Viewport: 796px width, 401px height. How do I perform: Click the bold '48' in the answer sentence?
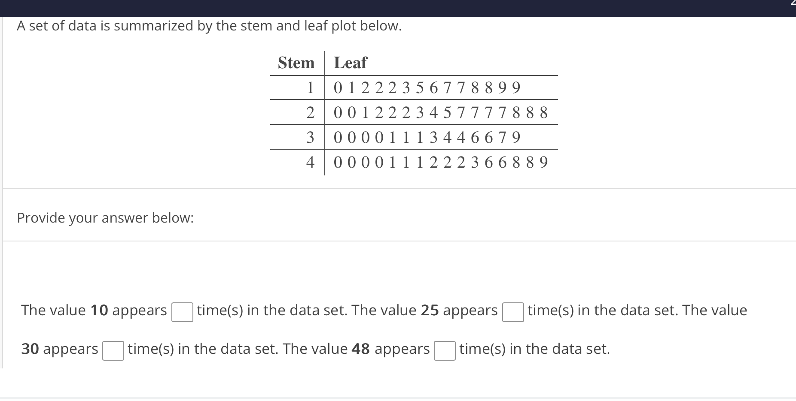click(360, 349)
